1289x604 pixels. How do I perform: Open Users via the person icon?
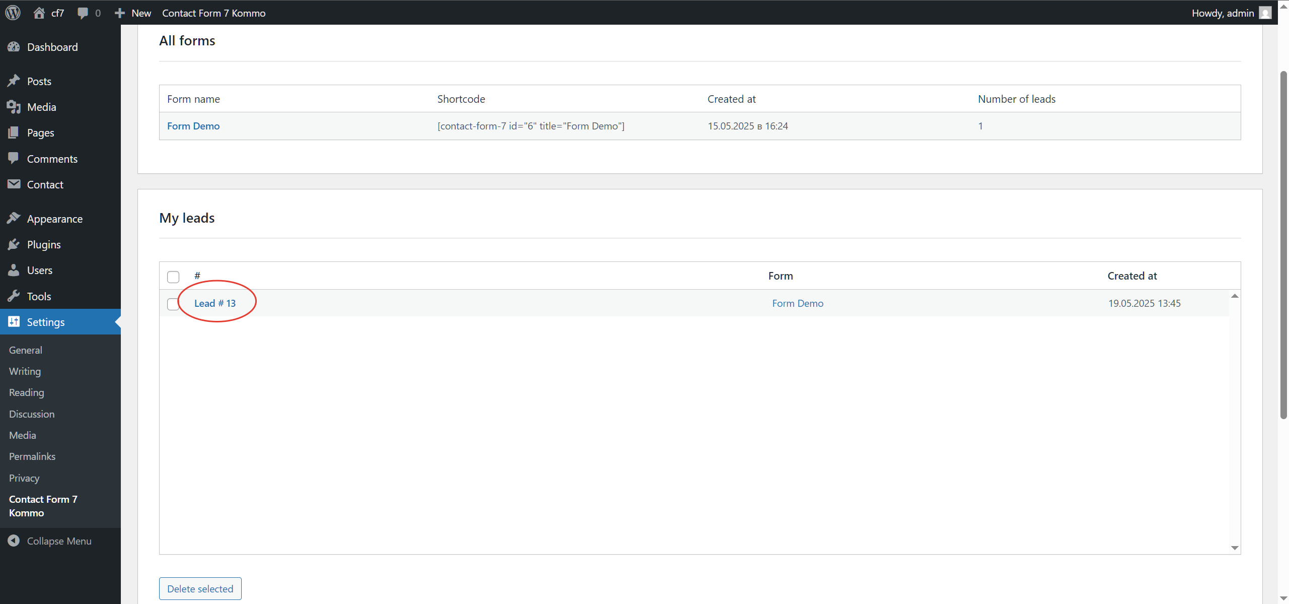(15, 270)
